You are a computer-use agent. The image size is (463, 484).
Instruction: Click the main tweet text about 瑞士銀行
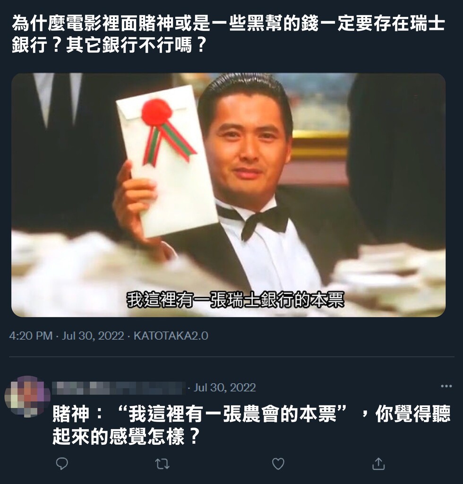pyautogui.click(x=228, y=34)
